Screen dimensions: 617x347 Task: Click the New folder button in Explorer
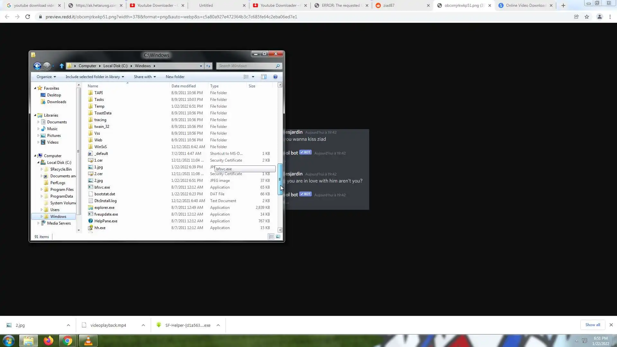(x=175, y=77)
